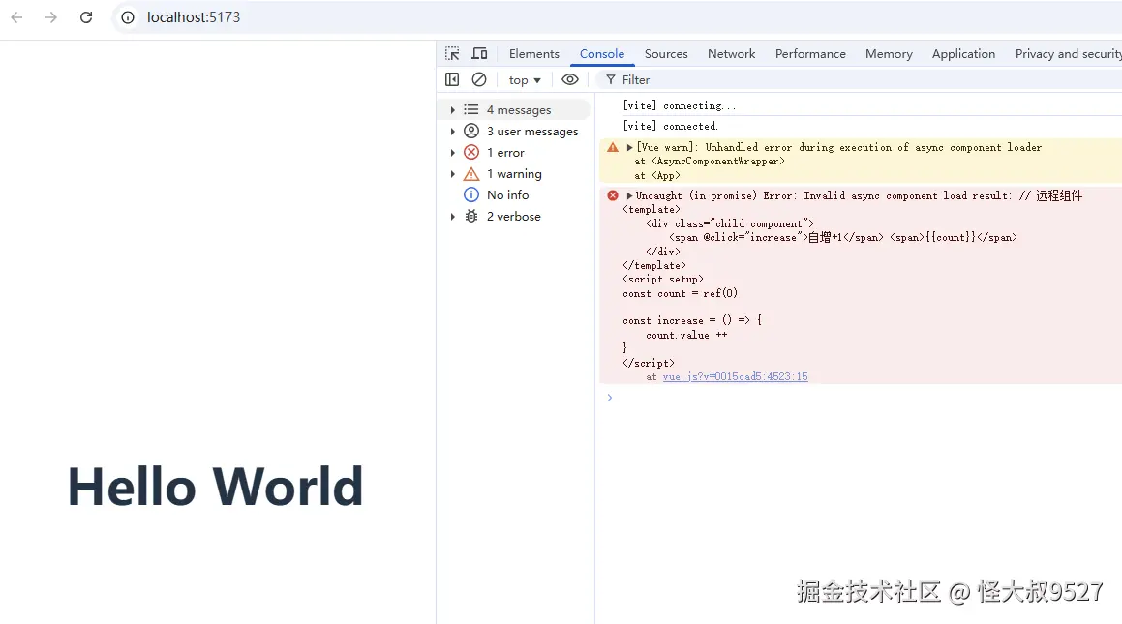Viewport: 1122px width, 624px height.
Task: Select the 4 messages sidebar row
Action: (514, 110)
